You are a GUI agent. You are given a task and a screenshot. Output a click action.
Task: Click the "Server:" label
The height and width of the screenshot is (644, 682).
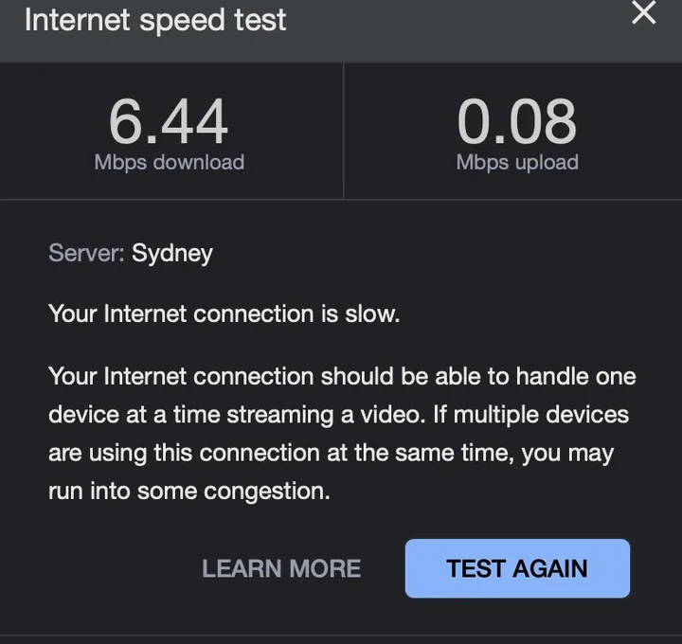pos(86,253)
